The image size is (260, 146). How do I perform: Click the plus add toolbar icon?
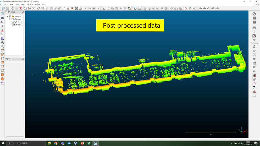(x=121, y=8)
